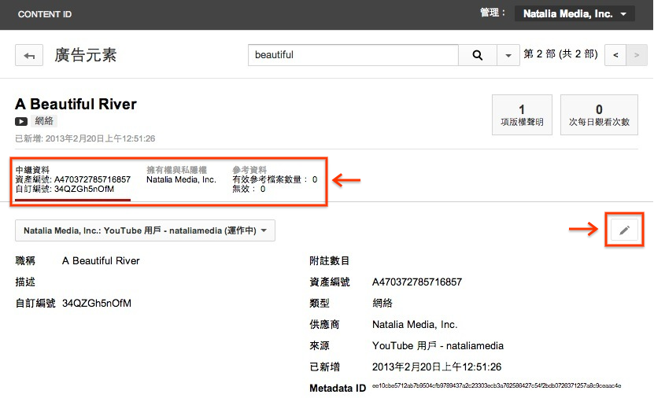Switch to the 擁有權與私隱權 tab
654x398 pixels.
coord(181,175)
